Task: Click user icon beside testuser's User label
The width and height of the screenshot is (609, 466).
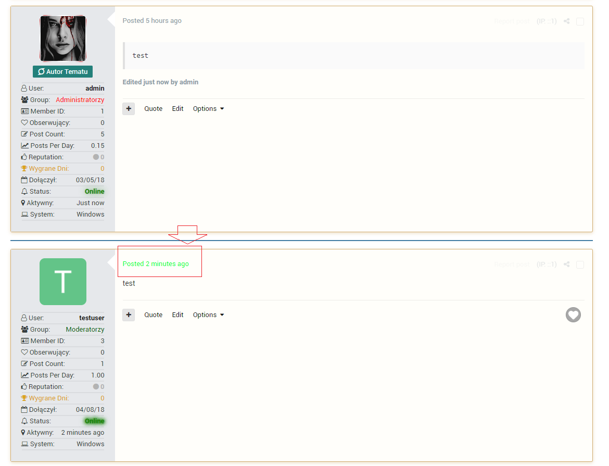Action: pos(24,318)
